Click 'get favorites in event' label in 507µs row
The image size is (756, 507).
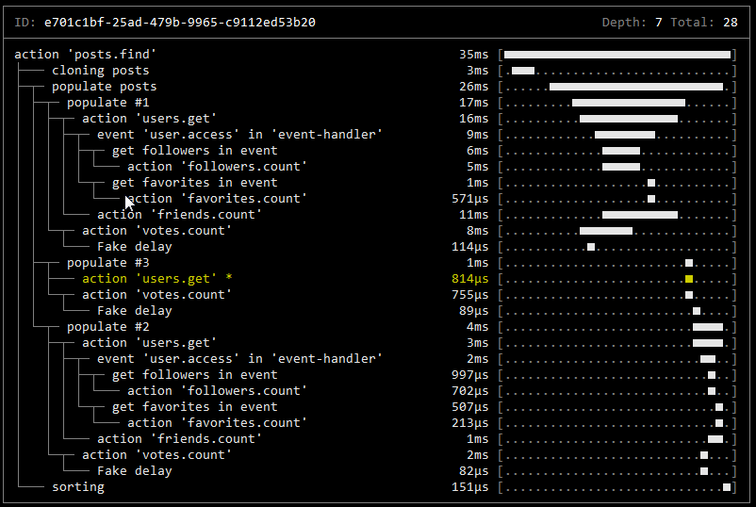pyautogui.click(x=195, y=407)
